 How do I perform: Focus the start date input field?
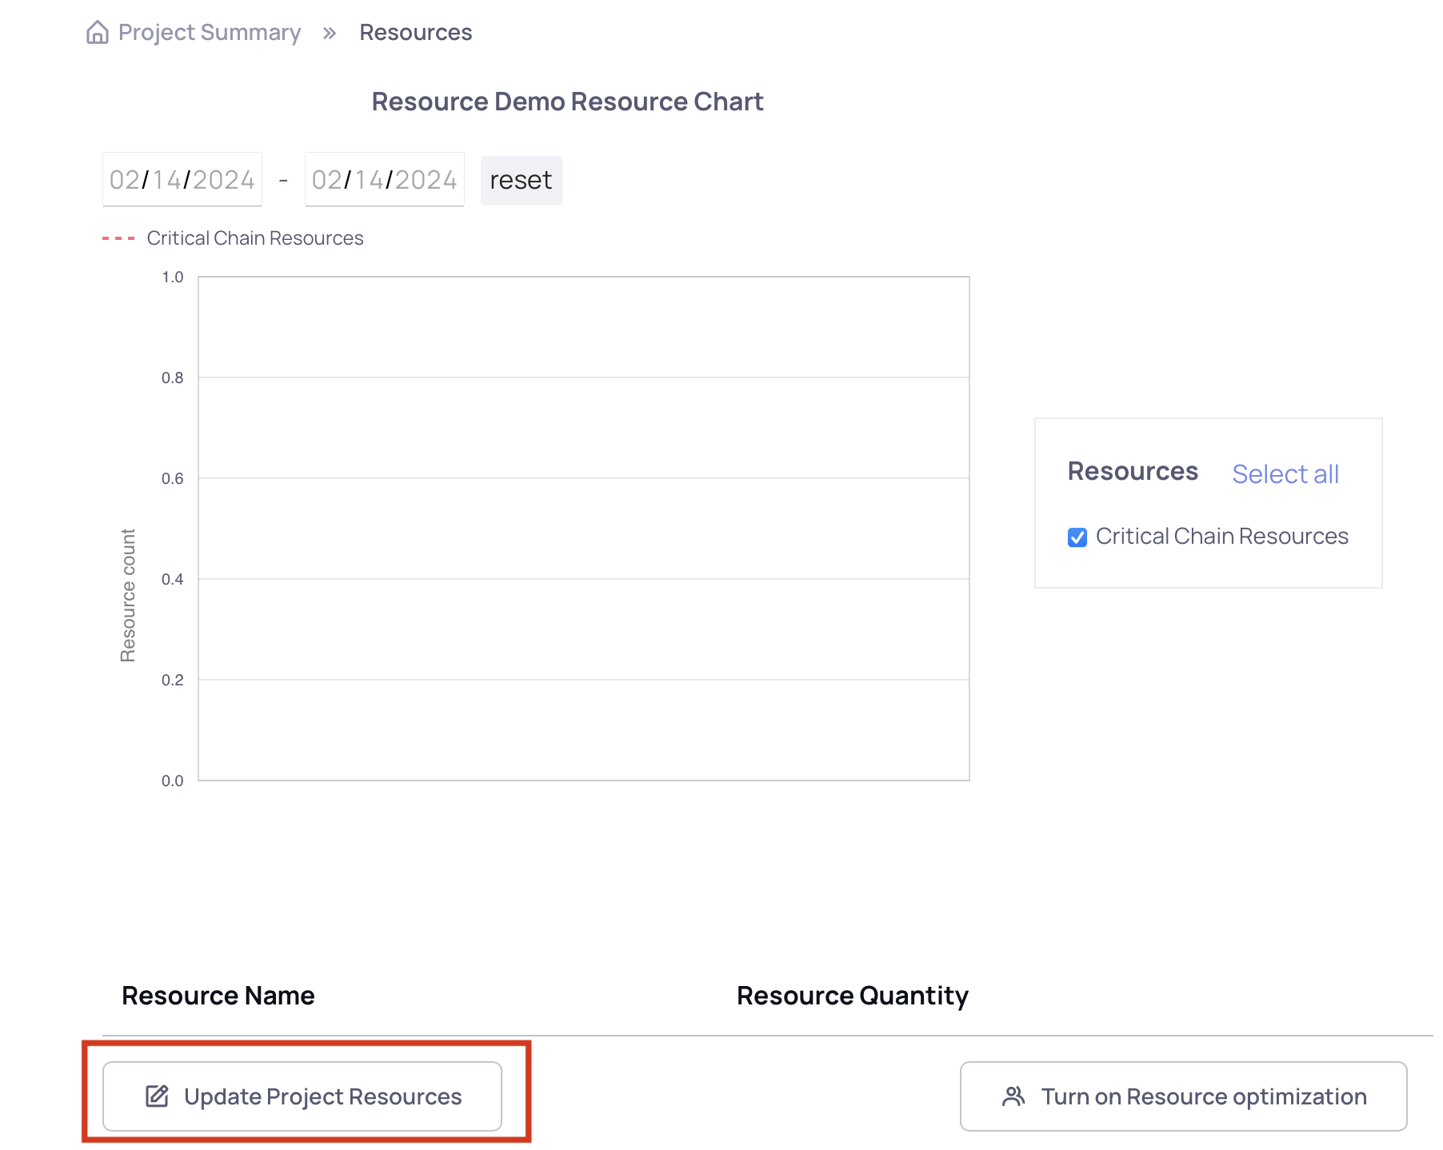pos(182,179)
